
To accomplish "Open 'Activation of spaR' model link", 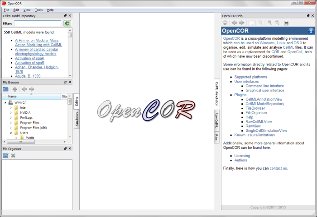I will pos(29,63).
